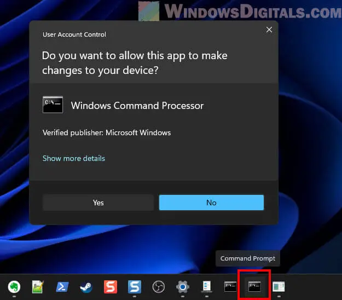Click the Windows Command Processor app icon
Image resolution: width=342 pixels, height=300 pixels.
(x=53, y=105)
